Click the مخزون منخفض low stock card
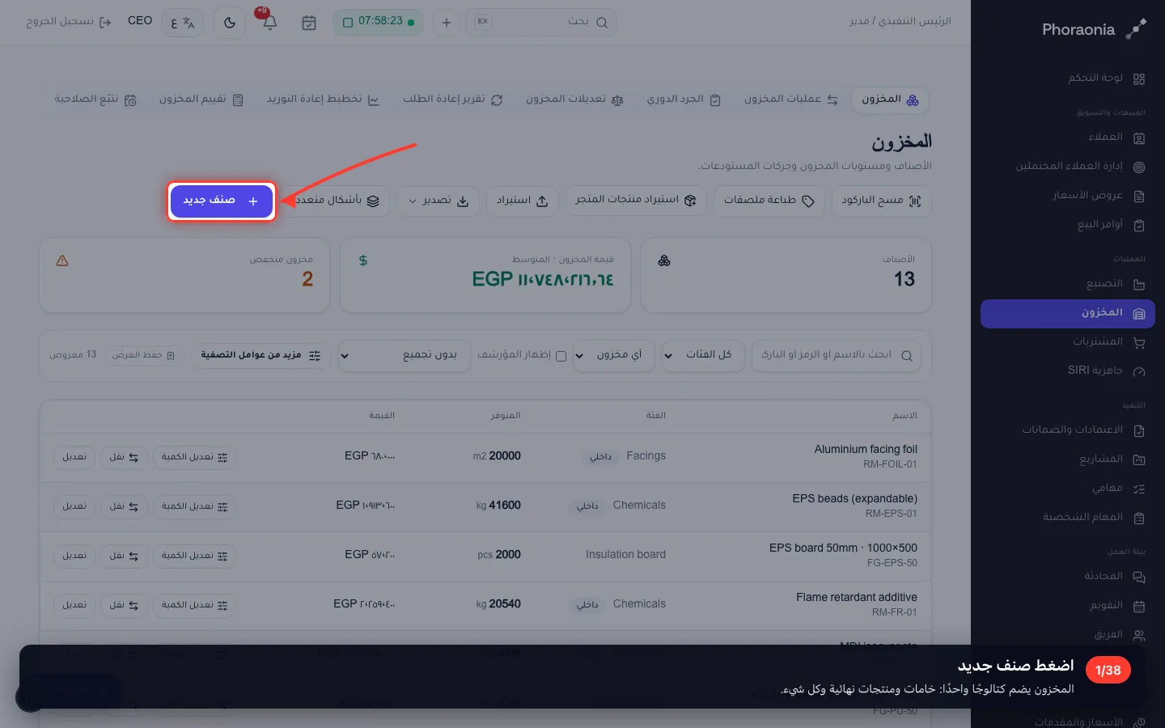This screenshot has width=1165, height=728. 184,275
